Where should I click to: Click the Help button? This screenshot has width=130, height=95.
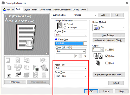pos(121,91)
